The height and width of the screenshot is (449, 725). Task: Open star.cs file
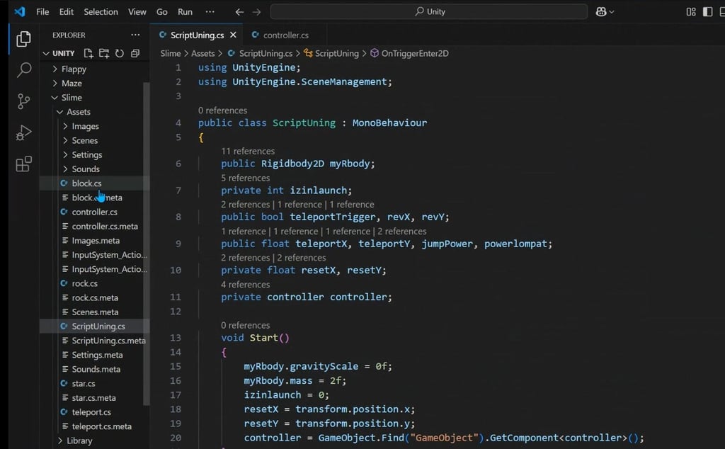[94, 384]
